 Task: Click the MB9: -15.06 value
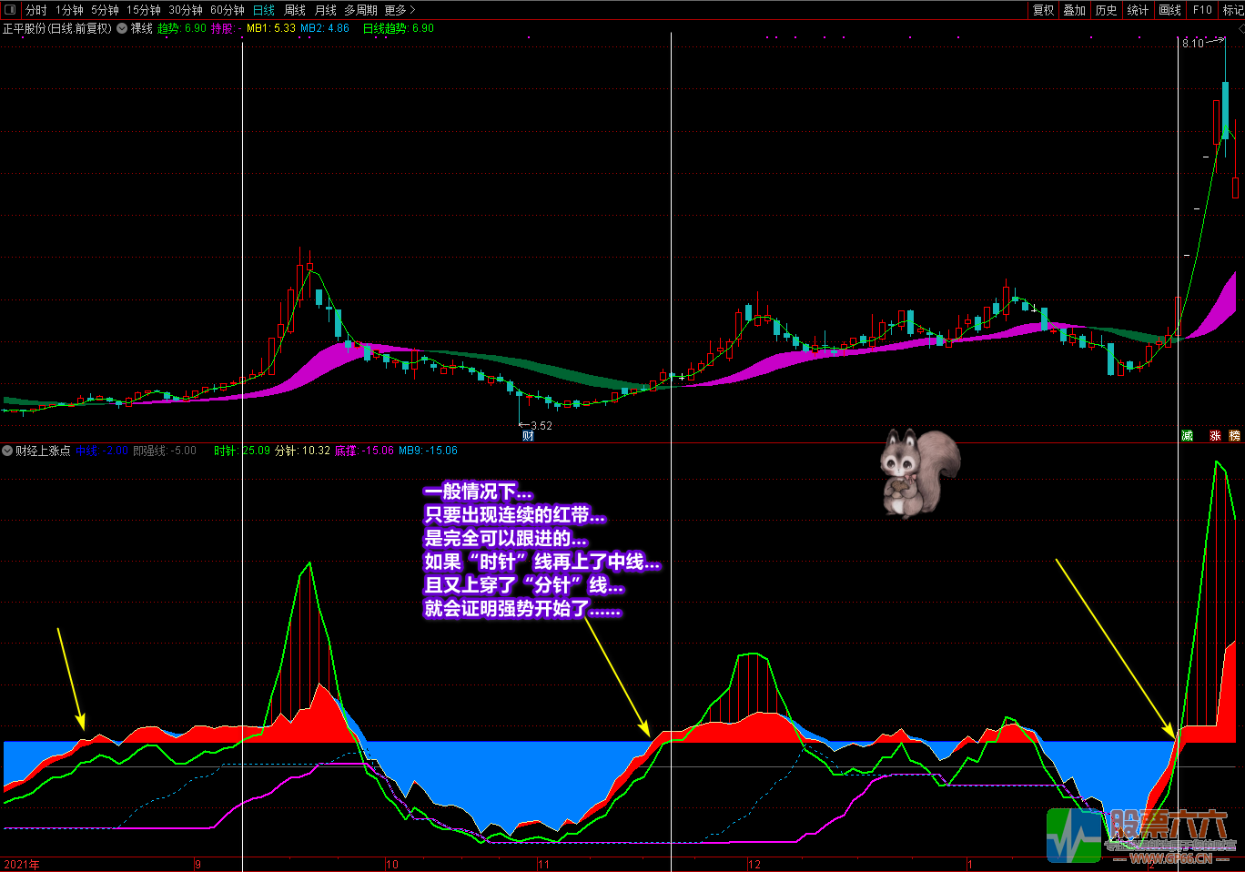point(428,451)
